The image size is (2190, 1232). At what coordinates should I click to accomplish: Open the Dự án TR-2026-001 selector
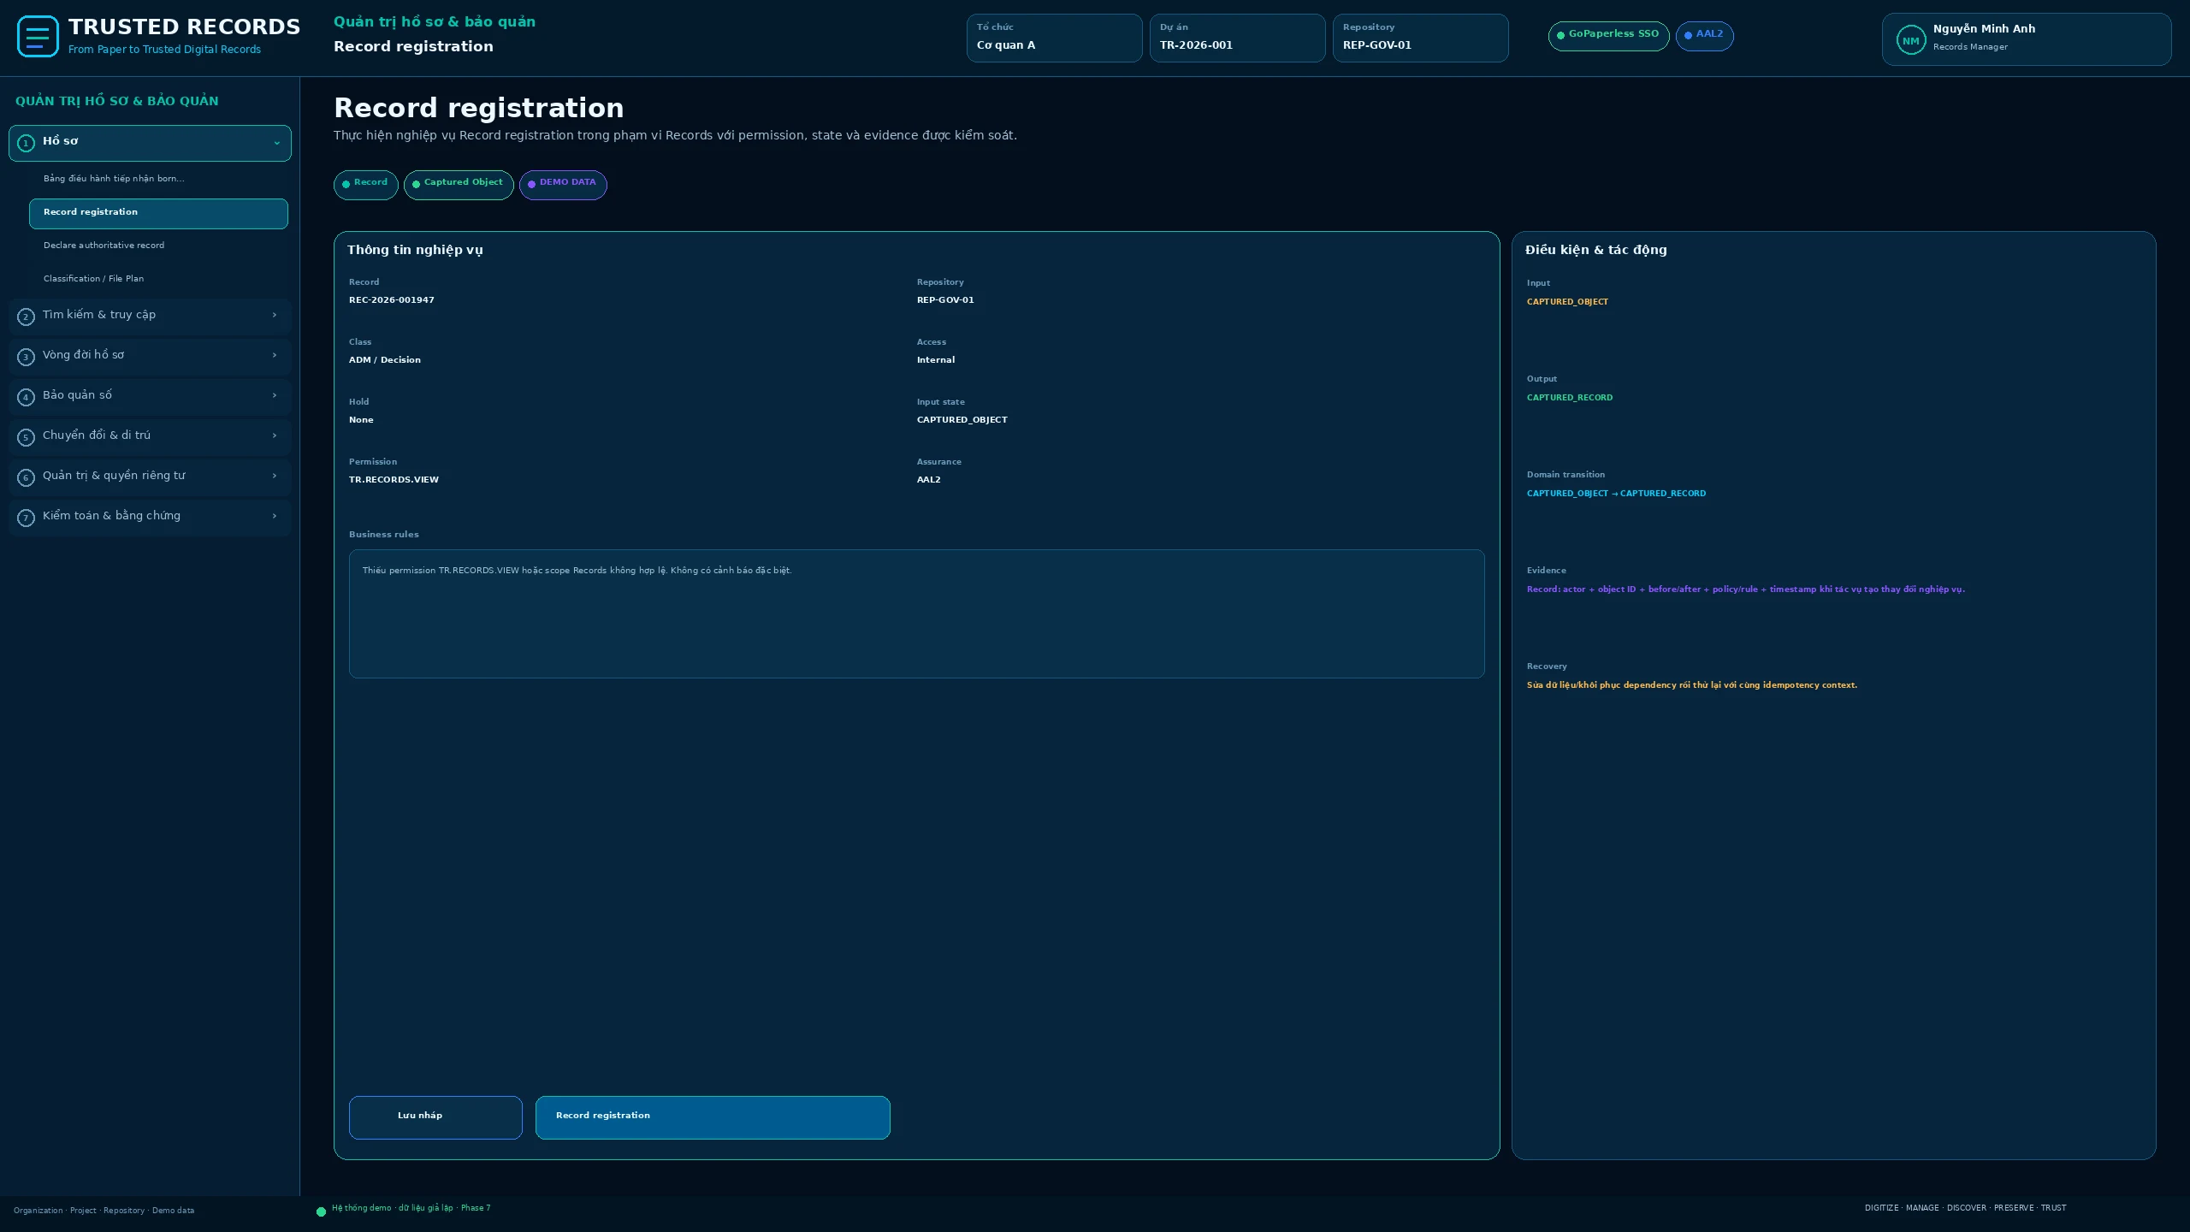1237,38
